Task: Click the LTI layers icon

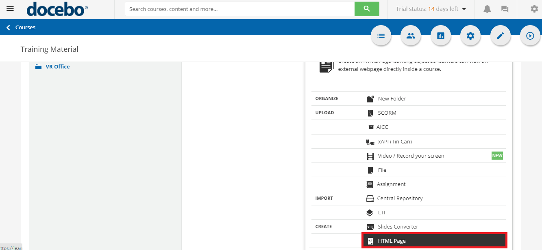Action: (x=370, y=213)
